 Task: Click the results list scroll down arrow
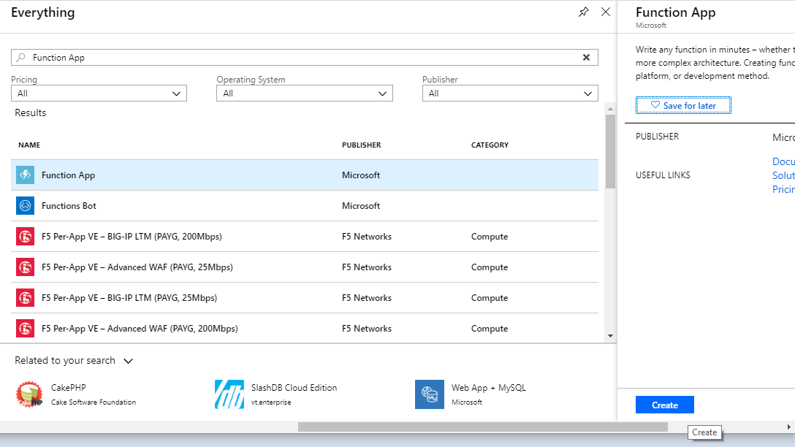click(610, 336)
